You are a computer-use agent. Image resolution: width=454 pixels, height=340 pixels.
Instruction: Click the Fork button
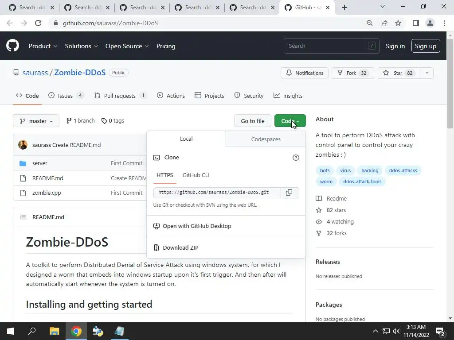[x=353, y=73]
